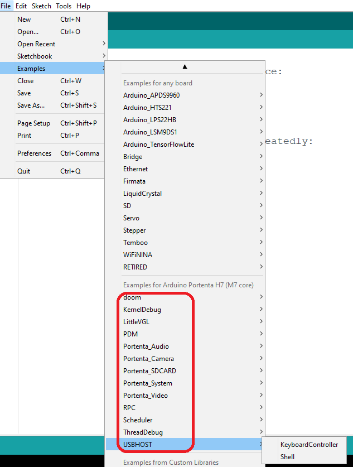Choose Open... from the File menu
Viewport: 353px width, 467px height.
54,32
